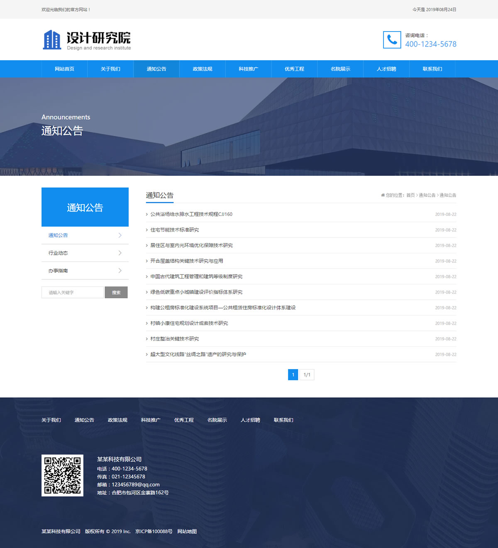Screen dimensions: 498x548
Task: Open article 绿色低碳重点小城镇建设评价指标体系研究
Action: coord(196,292)
